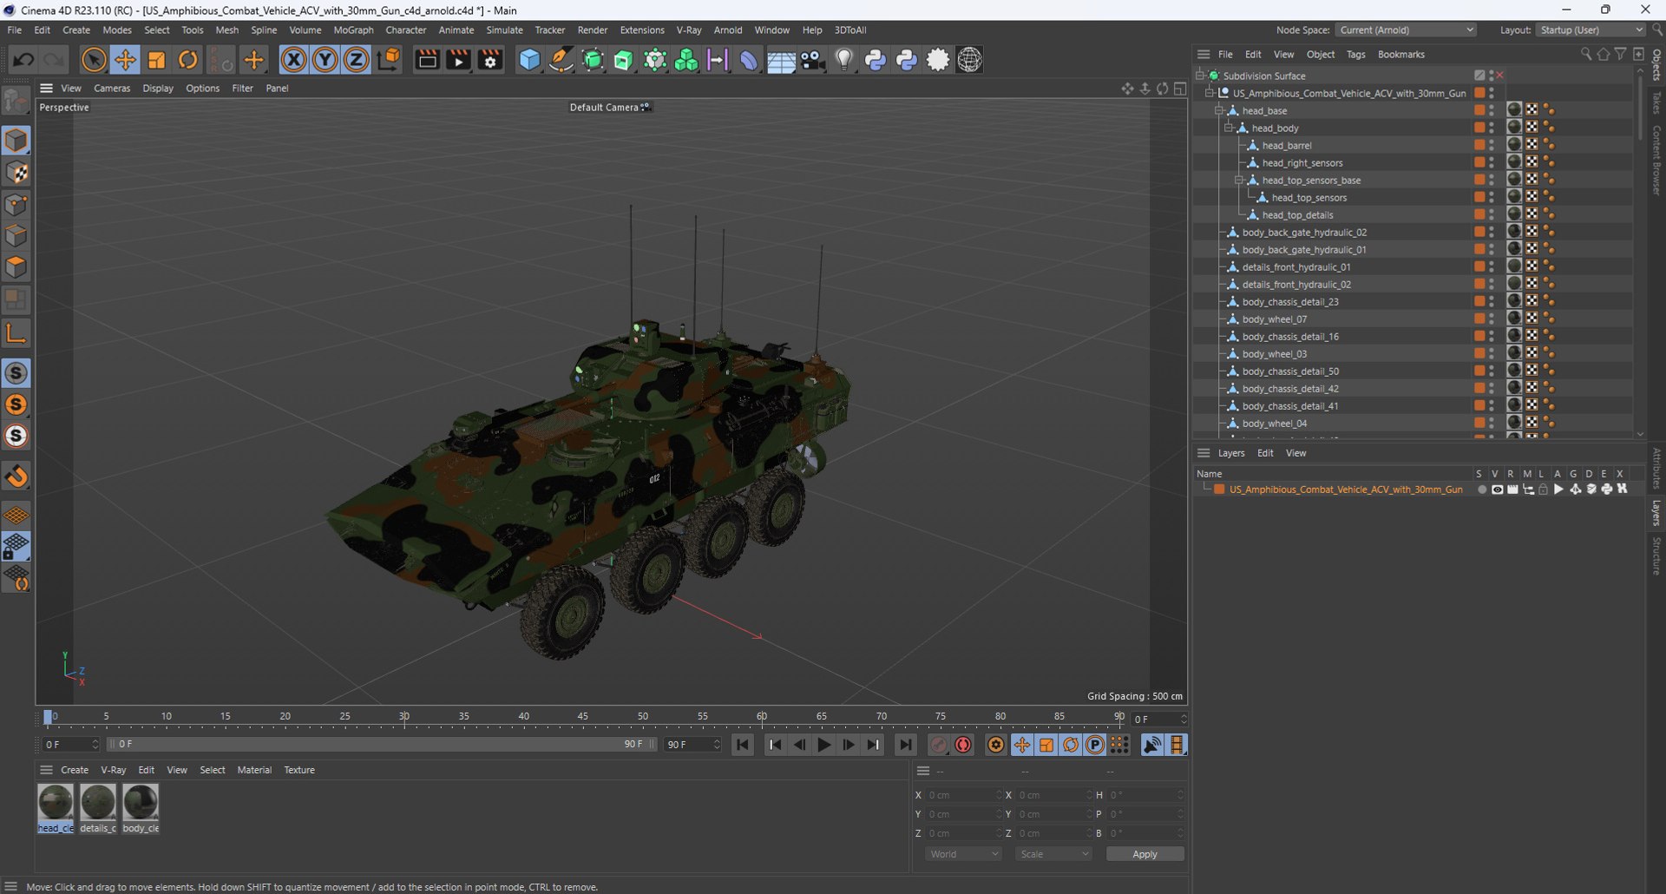Click the Light bulb icon

coord(843,60)
